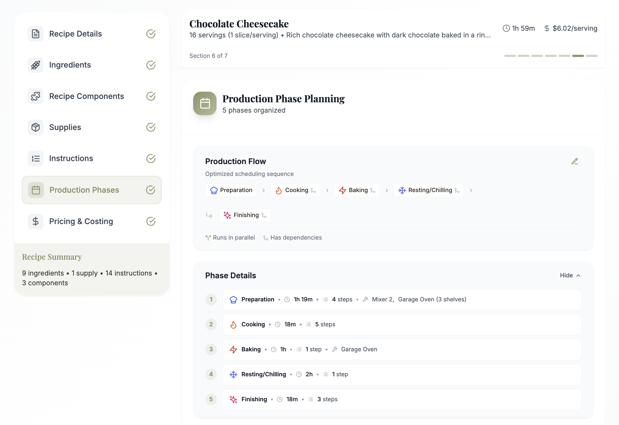Click the Preparation phase chip

[231, 190]
